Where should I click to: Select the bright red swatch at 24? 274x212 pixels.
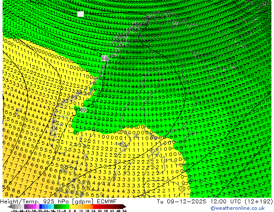(x=94, y=207)
